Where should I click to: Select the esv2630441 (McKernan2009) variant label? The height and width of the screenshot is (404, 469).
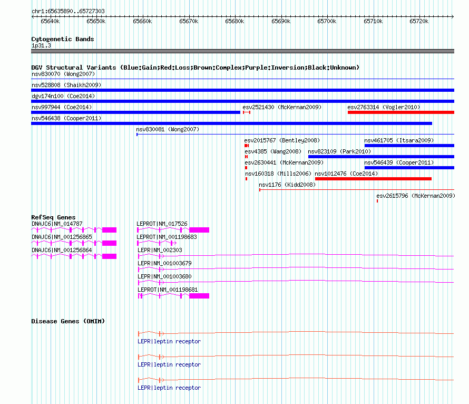point(284,162)
